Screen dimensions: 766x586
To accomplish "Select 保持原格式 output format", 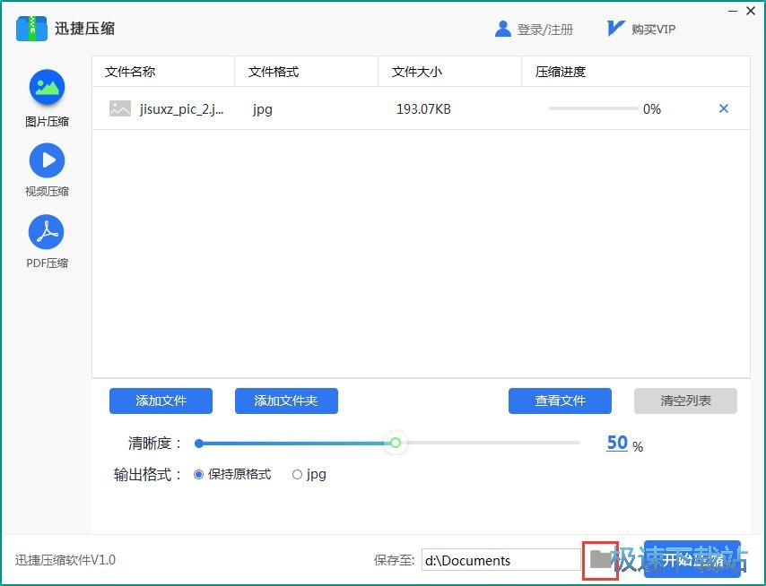I will click(x=232, y=474).
